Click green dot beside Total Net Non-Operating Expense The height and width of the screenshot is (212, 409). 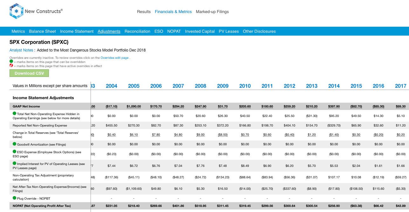click(15, 113)
